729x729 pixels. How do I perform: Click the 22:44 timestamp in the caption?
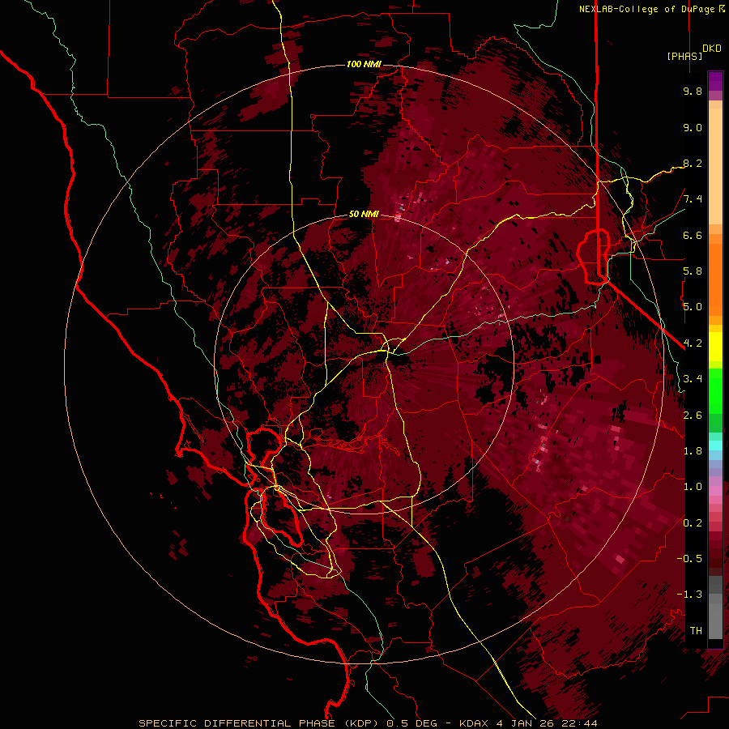pos(579,723)
